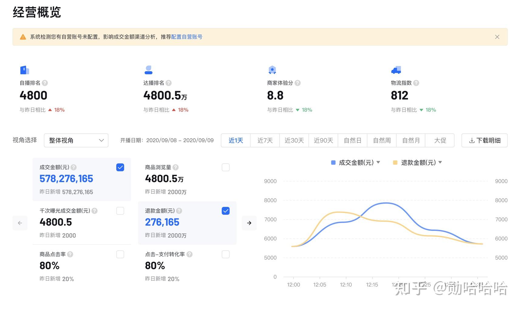Check the 点击-支付转化率 checkbox
The image size is (521, 309).
[x=226, y=254]
